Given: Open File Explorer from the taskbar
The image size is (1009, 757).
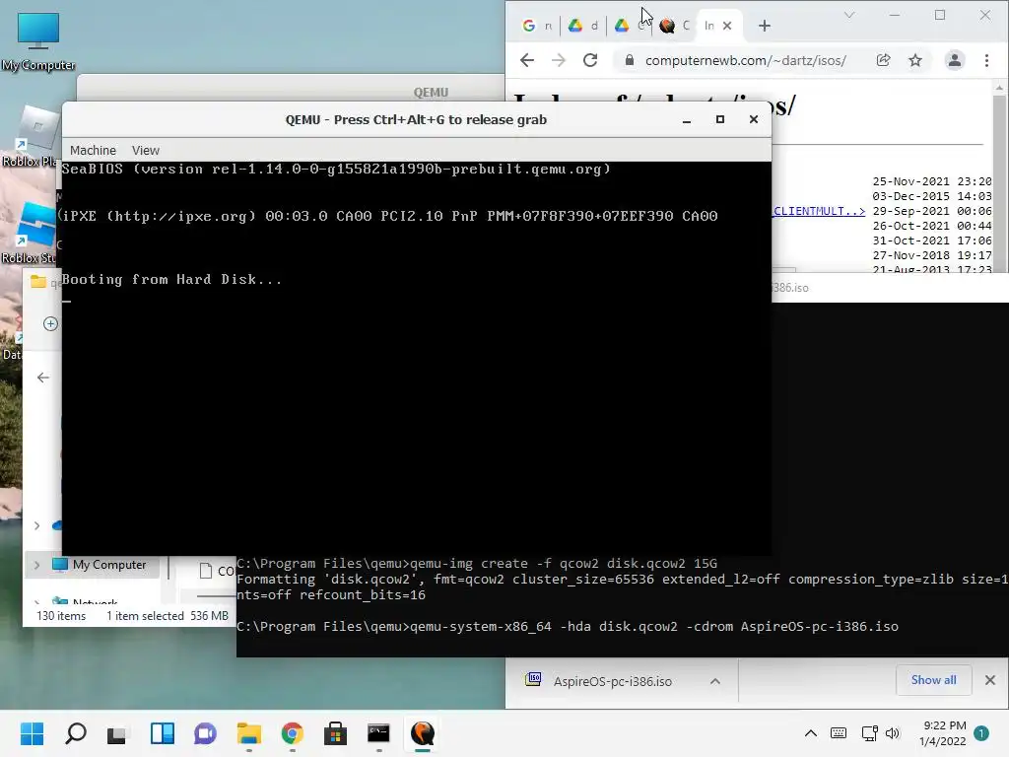Looking at the screenshot, I should [249, 733].
